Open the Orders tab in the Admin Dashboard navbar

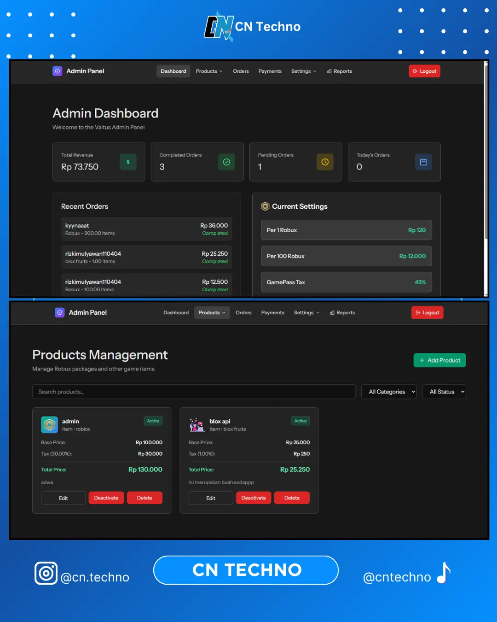[241, 71]
